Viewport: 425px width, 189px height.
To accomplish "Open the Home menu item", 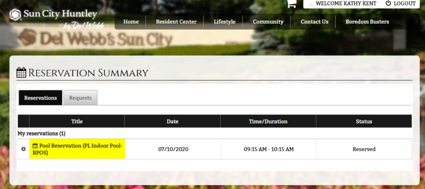I will [x=131, y=22].
